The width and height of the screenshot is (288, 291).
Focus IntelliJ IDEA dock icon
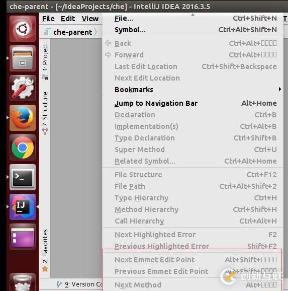pos(23,207)
